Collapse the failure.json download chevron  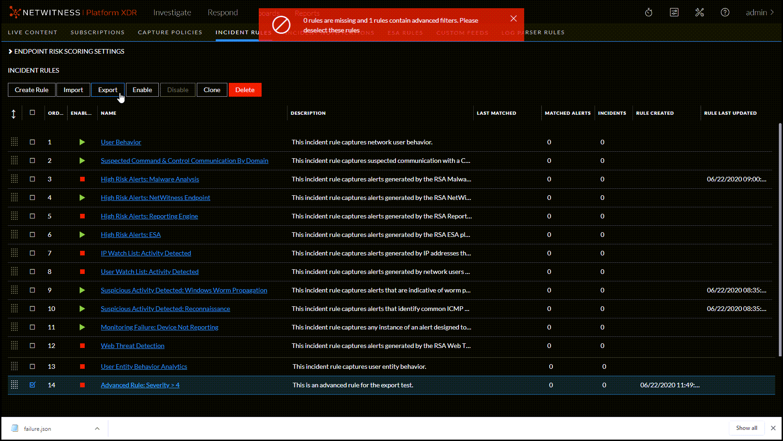click(x=97, y=429)
